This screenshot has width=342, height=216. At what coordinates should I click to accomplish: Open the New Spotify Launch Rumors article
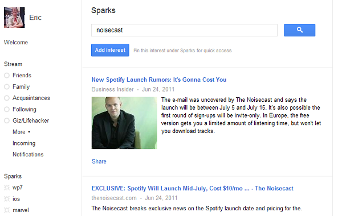coord(159,80)
